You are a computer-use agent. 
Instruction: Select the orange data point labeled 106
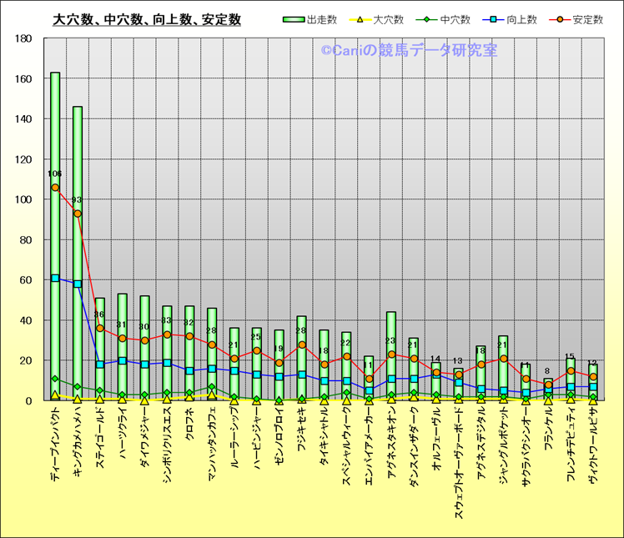[x=55, y=188]
